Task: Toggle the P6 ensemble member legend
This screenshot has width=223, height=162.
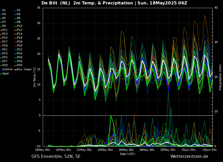Action: pyautogui.click(x=17, y=18)
